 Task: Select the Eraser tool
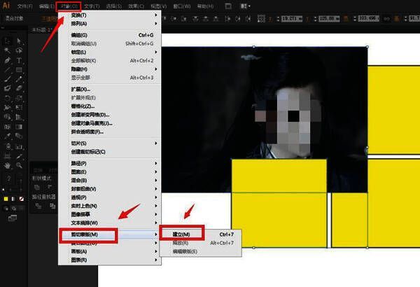19,88
